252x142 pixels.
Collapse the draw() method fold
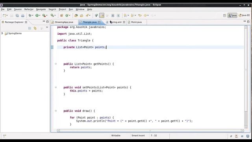coord(56,111)
